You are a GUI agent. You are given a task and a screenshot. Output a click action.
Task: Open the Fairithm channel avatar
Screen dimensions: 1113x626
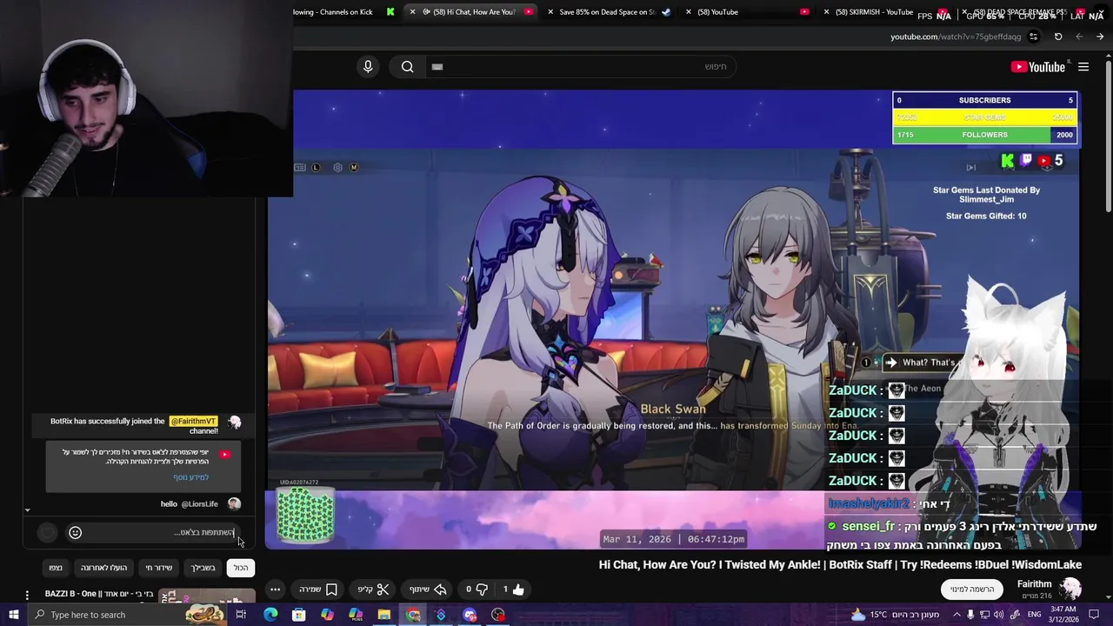point(1070,589)
